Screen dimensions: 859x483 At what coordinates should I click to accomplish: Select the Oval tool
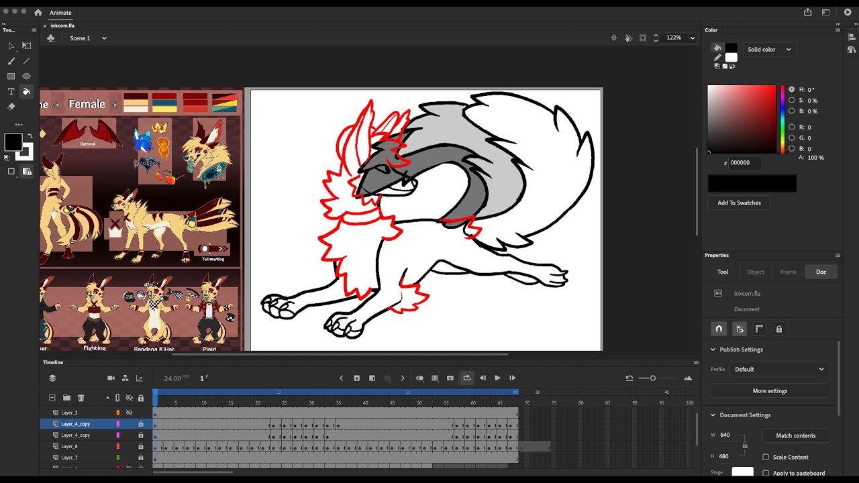[x=27, y=76]
